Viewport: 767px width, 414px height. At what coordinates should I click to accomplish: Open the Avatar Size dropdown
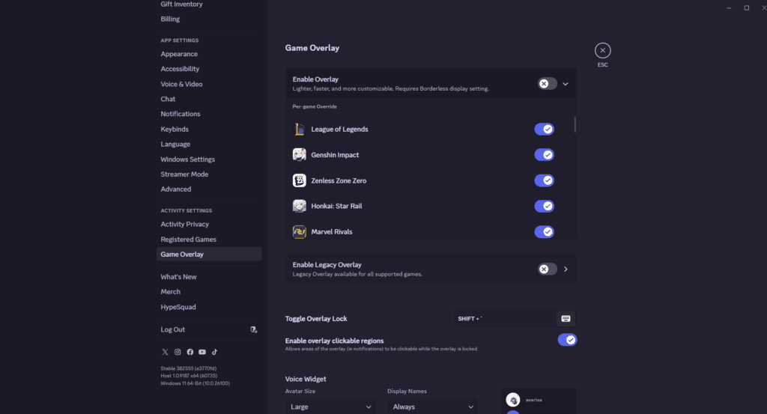pos(331,407)
